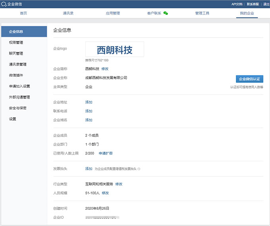Click 添加 link for 企业地址
This screenshot has height=226, width=270.
tap(89, 102)
